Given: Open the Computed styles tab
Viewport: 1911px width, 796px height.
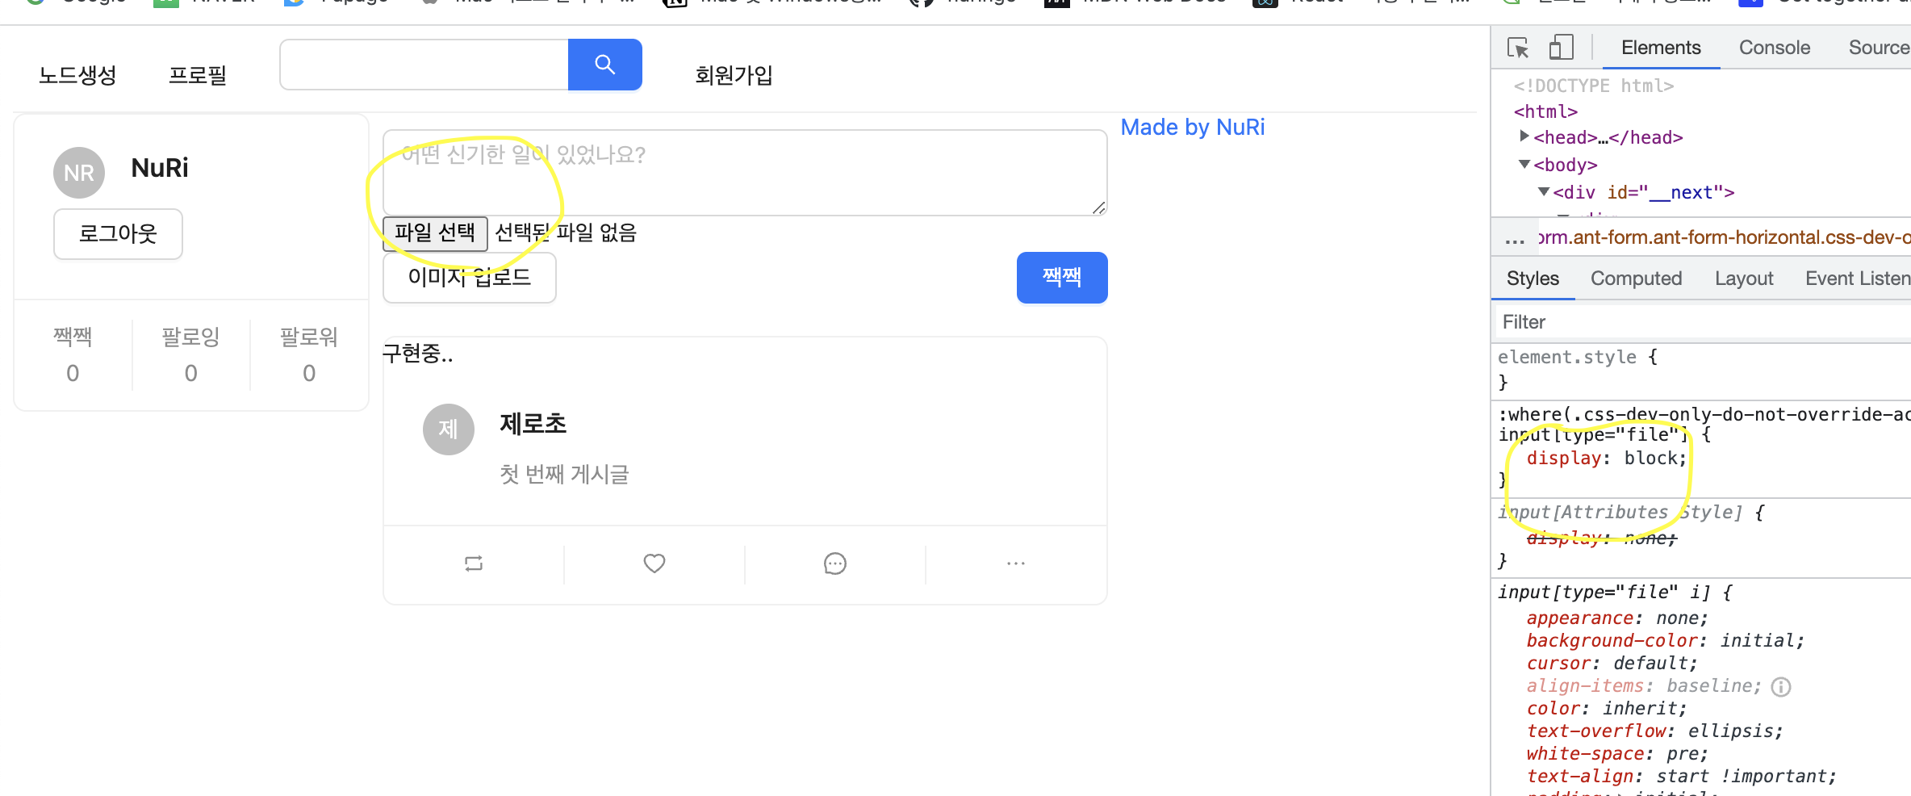Looking at the screenshot, I should [x=1636, y=279].
